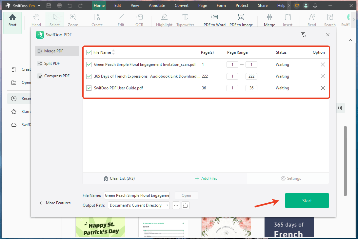Open PDF to Image converter

click(x=241, y=20)
